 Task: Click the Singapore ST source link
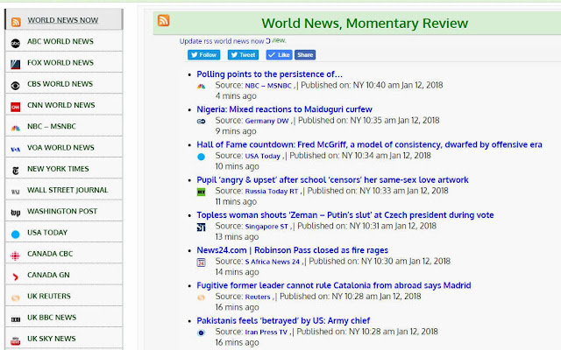click(x=266, y=227)
